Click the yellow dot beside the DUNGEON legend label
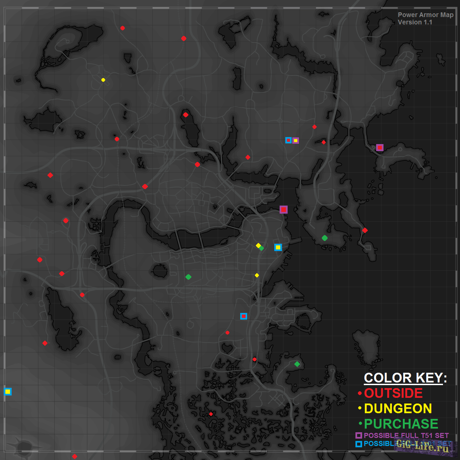The width and height of the screenshot is (460, 460). click(x=360, y=408)
